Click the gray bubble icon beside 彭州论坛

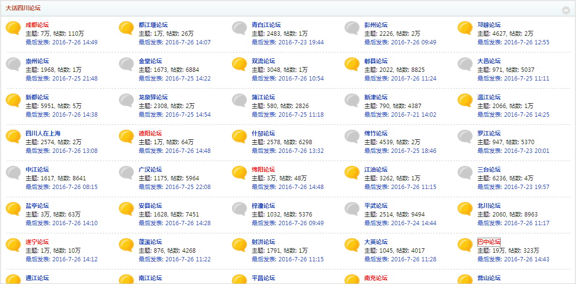[x=352, y=28]
